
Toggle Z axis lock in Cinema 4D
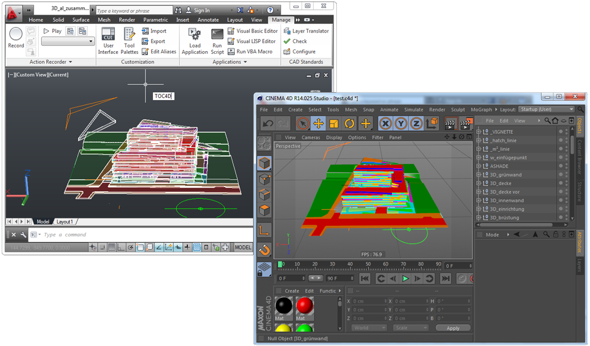pos(417,123)
